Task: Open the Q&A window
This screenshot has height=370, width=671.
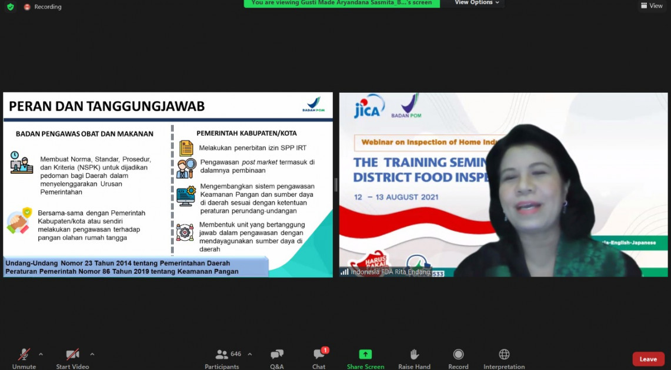Action: [277, 358]
